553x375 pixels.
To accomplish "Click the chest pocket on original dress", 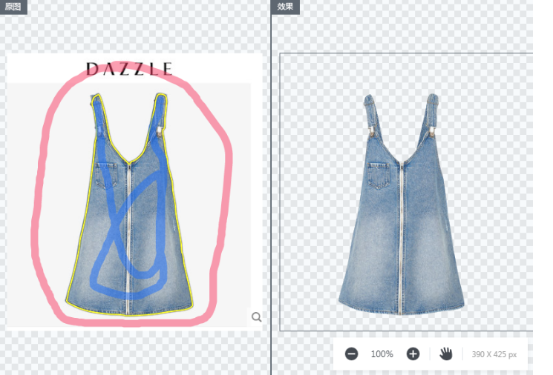I will (x=107, y=176).
